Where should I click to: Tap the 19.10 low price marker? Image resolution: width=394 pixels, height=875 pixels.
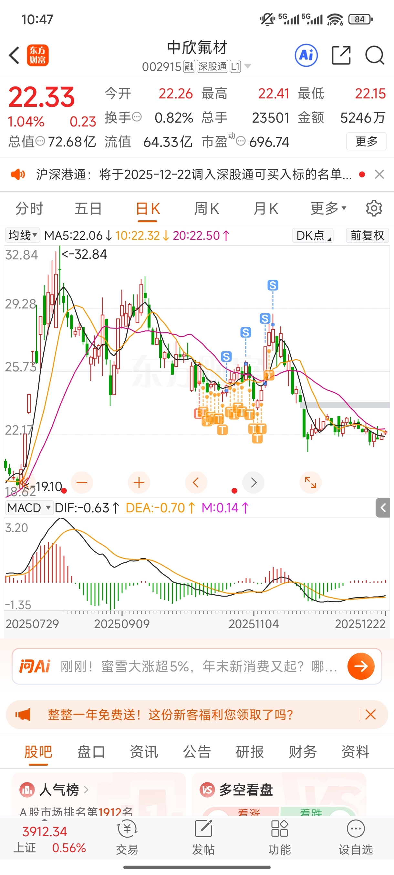(43, 486)
